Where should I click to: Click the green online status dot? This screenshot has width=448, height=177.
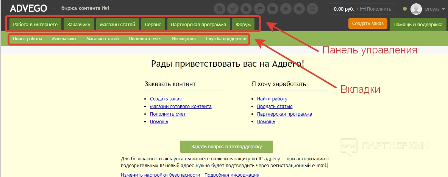[x=404, y=9]
